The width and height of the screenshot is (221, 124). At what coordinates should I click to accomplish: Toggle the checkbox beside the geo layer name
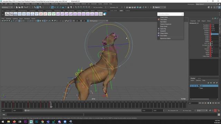tap(199, 86)
